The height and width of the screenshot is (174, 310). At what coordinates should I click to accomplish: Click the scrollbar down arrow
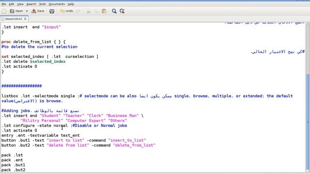308,171
